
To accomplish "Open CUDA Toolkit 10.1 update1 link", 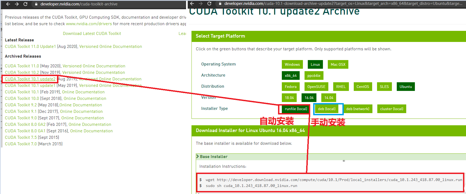I will tap(30, 86).
